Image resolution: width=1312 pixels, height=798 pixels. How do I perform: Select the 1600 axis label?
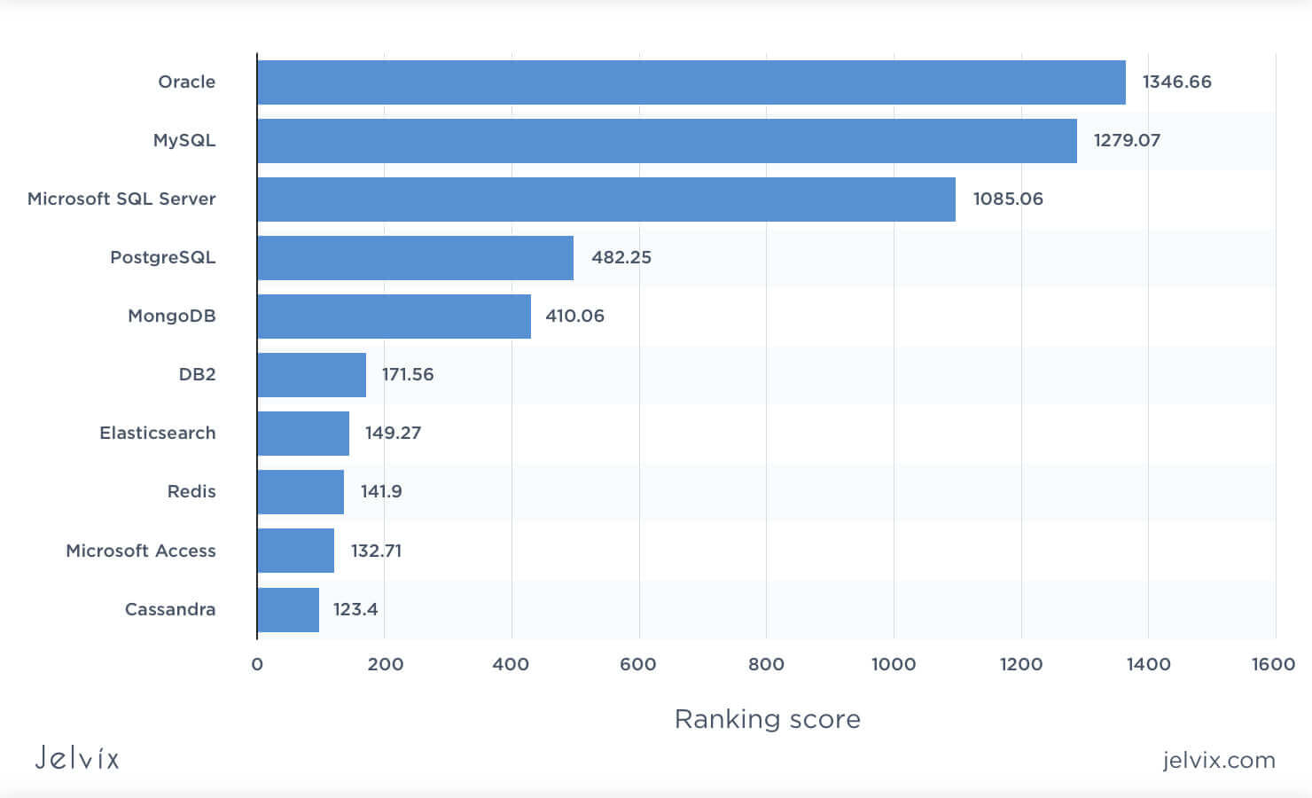tap(1271, 662)
